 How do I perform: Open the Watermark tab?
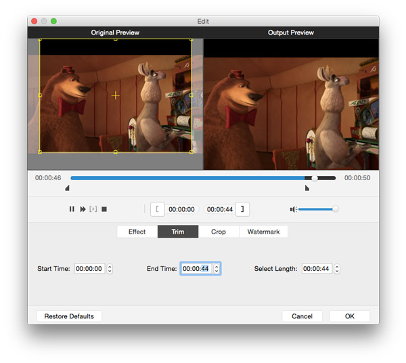[x=264, y=232]
